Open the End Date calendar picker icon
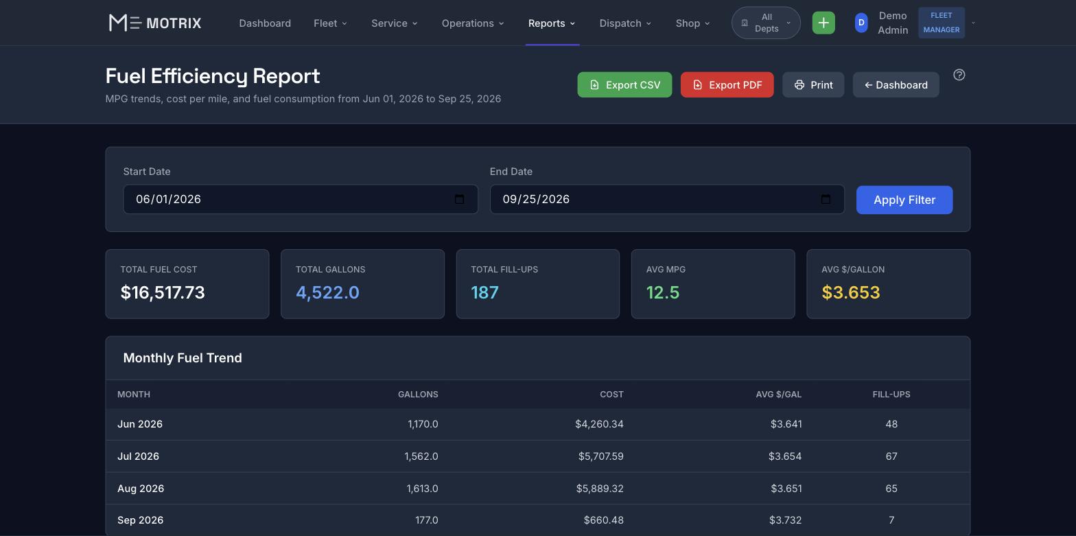 coord(826,199)
